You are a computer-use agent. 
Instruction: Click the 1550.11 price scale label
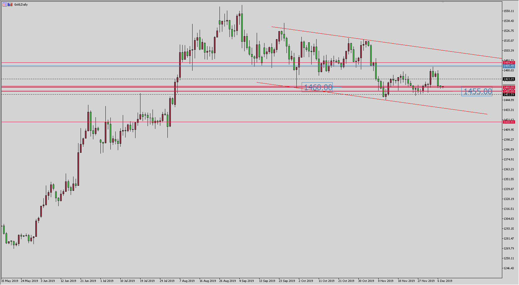click(509, 11)
